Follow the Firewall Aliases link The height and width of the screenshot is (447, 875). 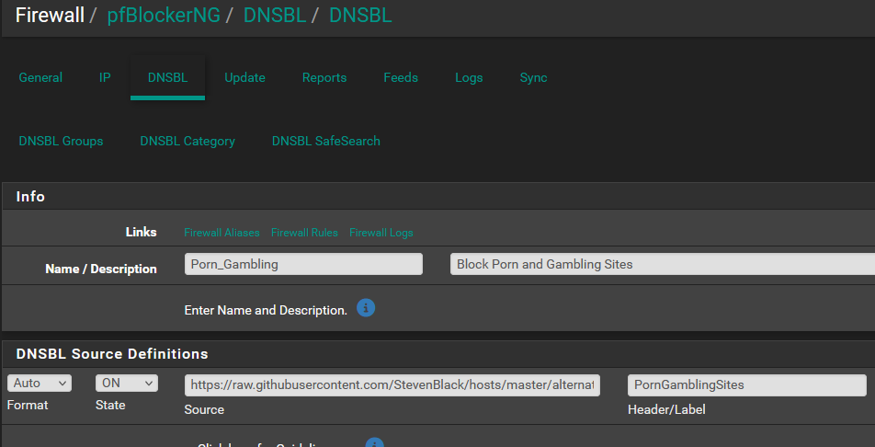pos(222,233)
